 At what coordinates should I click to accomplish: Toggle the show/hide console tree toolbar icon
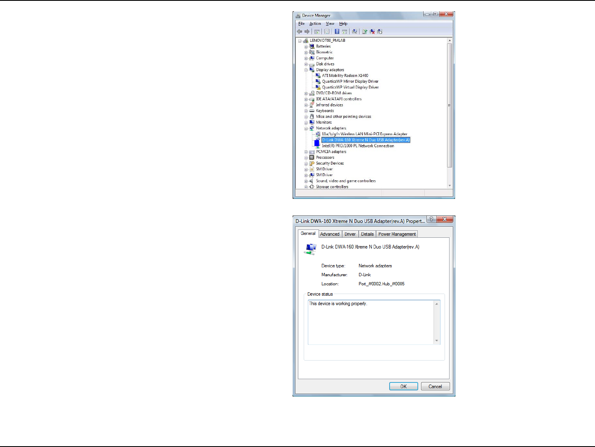317,31
